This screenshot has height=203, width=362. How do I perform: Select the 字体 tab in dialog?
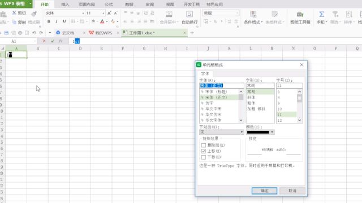(205, 74)
